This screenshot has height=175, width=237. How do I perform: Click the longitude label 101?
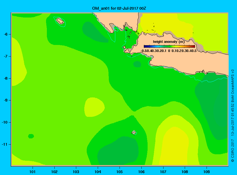coord(33,172)
